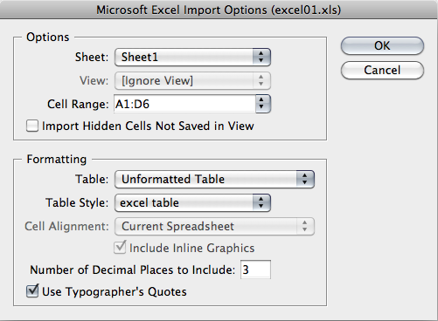Click the View dropdown stepper arrows
The width and height of the screenshot is (438, 321).
pyautogui.click(x=261, y=80)
